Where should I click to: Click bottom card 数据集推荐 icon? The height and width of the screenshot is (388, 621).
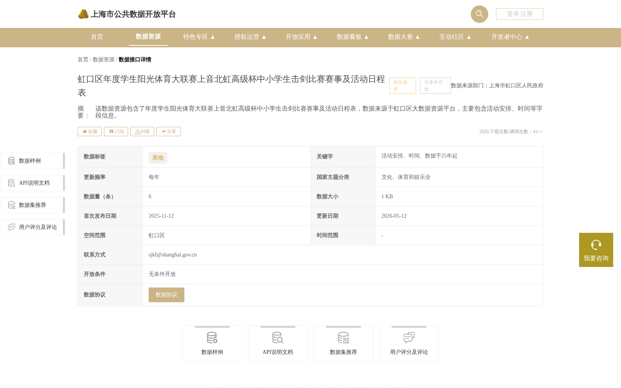tap(343, 338)
